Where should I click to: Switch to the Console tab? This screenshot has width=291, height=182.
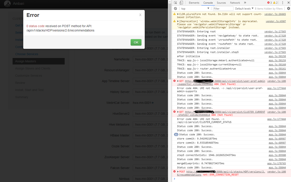coord(208,3)
